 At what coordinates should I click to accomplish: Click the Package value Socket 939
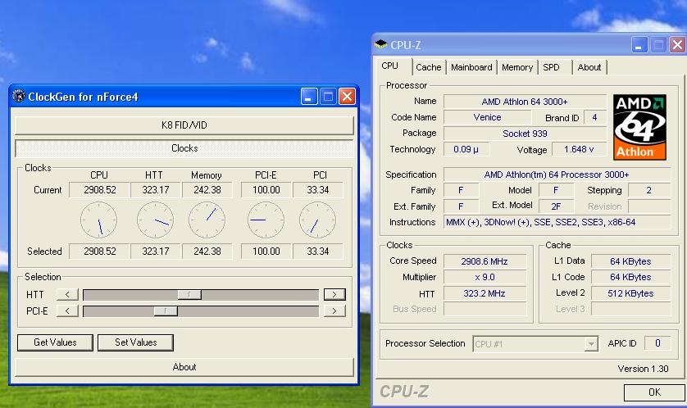pyautogui.click(x=525, y=134)
